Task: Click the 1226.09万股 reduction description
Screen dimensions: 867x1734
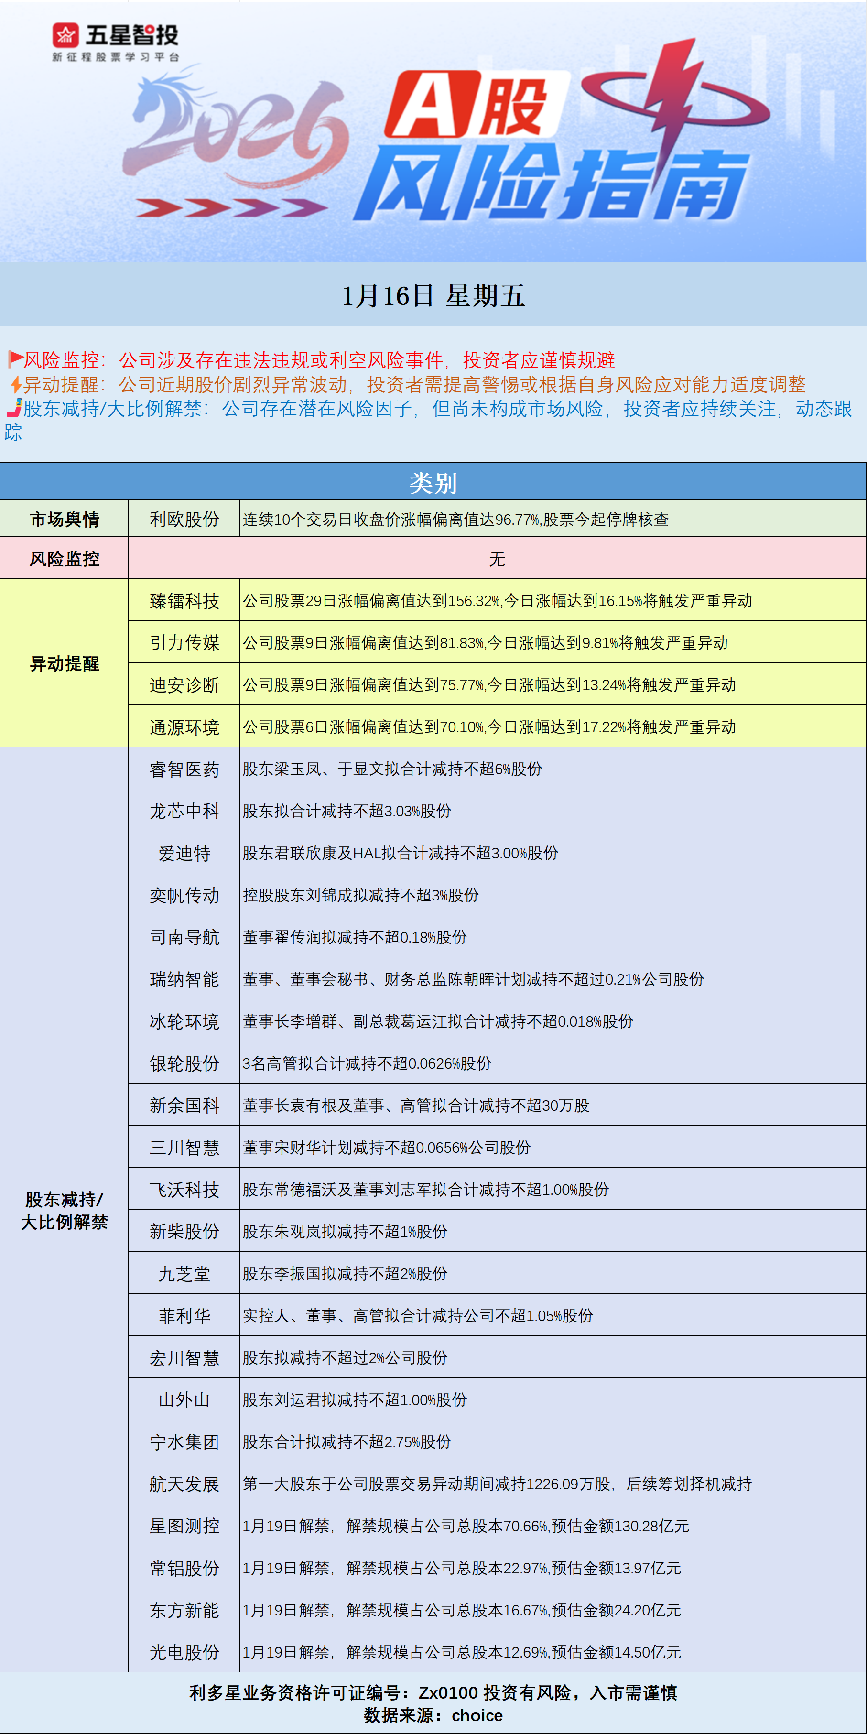Action: coord(498,1484)
